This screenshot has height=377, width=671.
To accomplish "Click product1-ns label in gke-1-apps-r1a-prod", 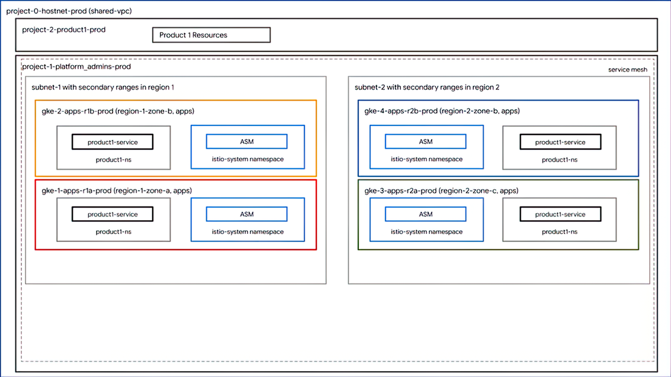I will tap(113, 231).
